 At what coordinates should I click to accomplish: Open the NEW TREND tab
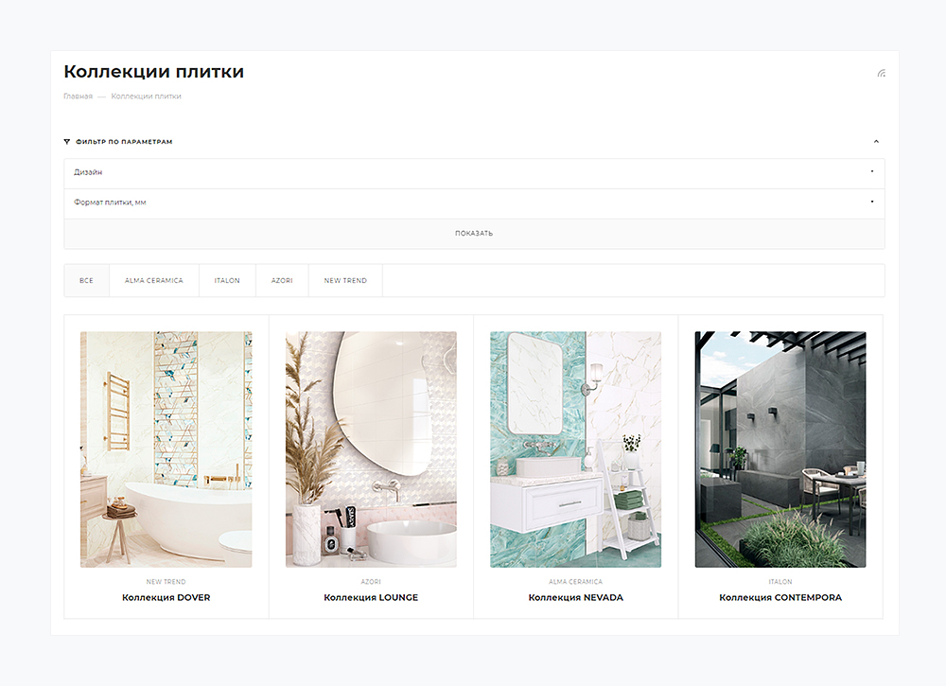click(x=345, y=281)
